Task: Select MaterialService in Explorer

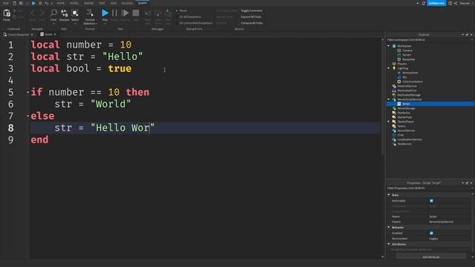Action: tap(407, 86)
